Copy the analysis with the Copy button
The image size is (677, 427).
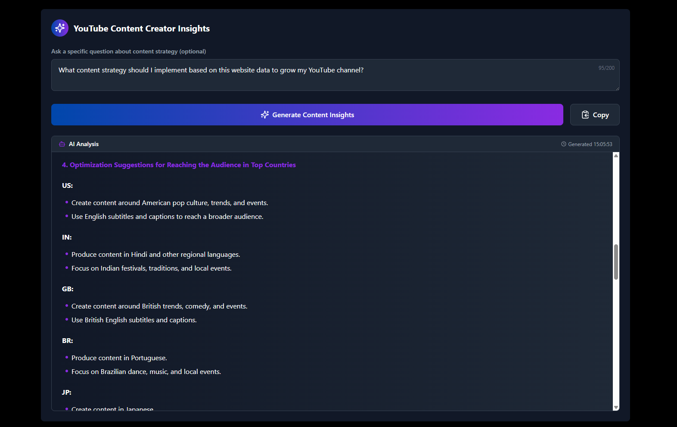(x=594, y=115)
